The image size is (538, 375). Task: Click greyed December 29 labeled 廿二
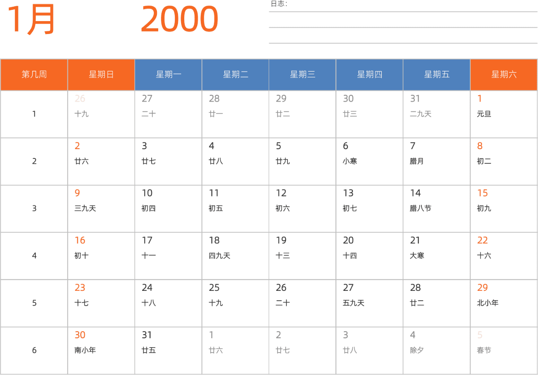tap(303, 114)
